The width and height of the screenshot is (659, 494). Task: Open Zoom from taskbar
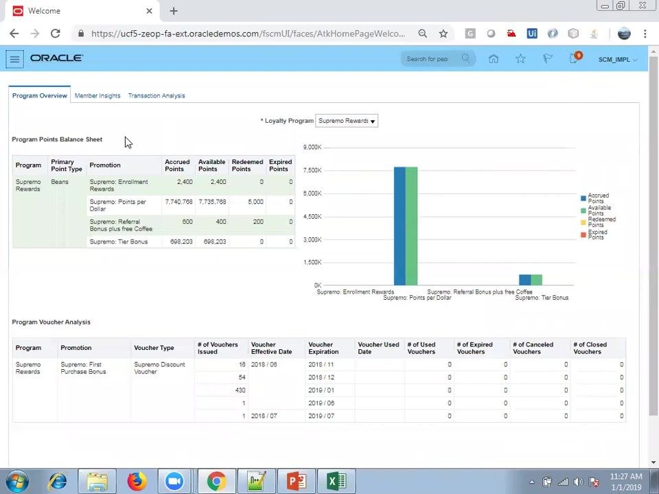(175, 482)
